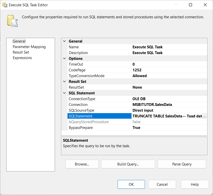Select the Description property row
Screen dimensions: 213x195
tap(137, 53)
